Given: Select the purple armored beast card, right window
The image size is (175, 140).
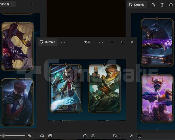Looking at the screenshot, I should 157,42.
